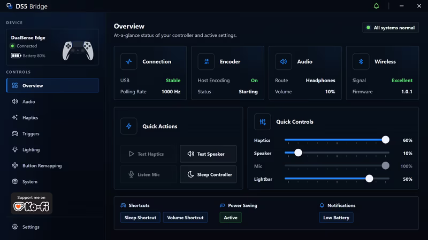The height and width of the screenshot is (240, 428).
Task: Click the Signal Excellent value
Action: coord(402,81)
